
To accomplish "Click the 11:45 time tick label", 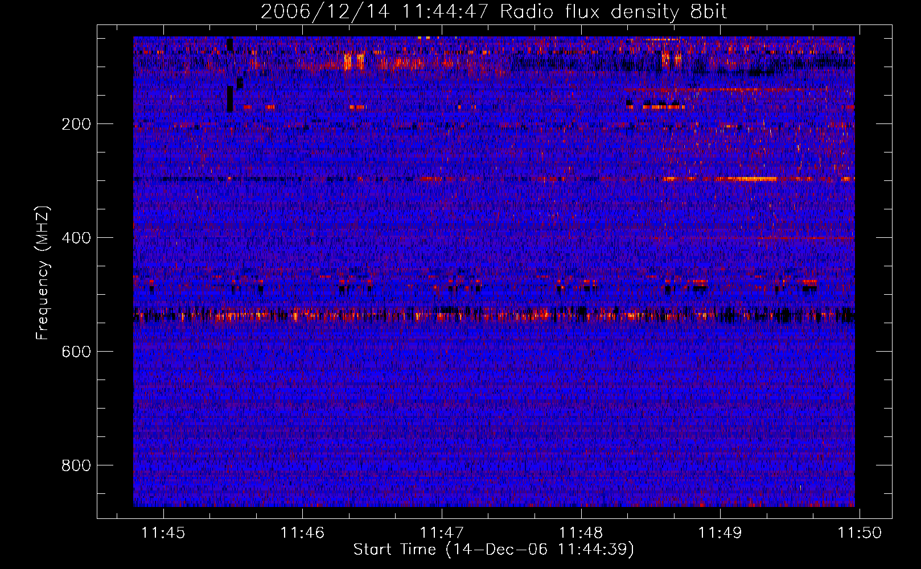I will pyautogui.click(x=163, y=533).
